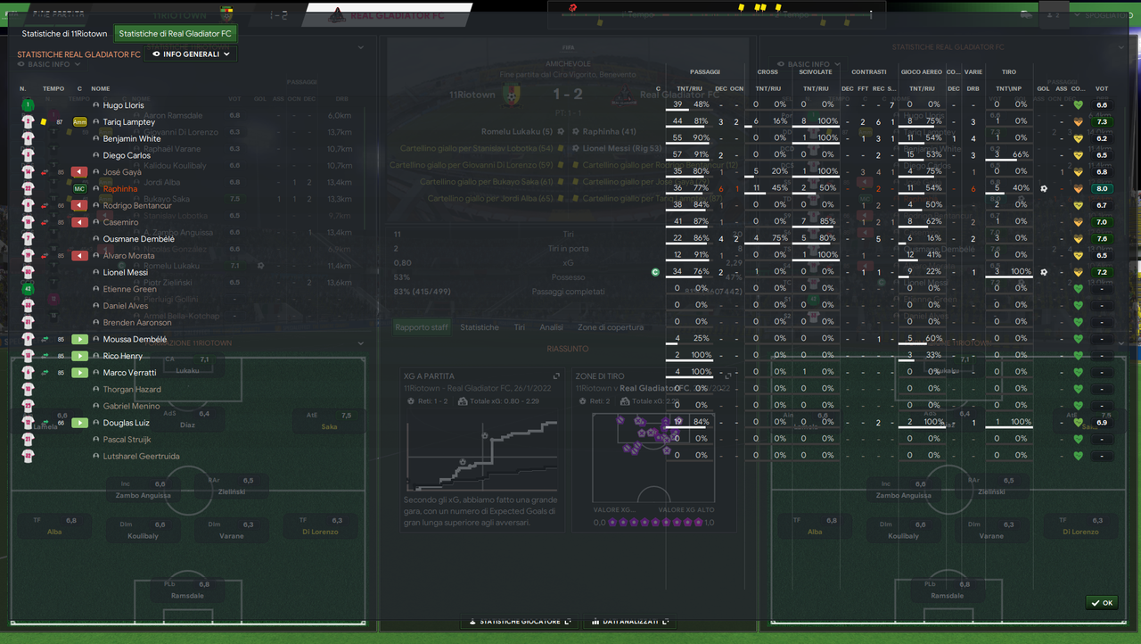Click the TIRO column group header
Screen dimensions: 1141x644
[x=1009, y=72]
